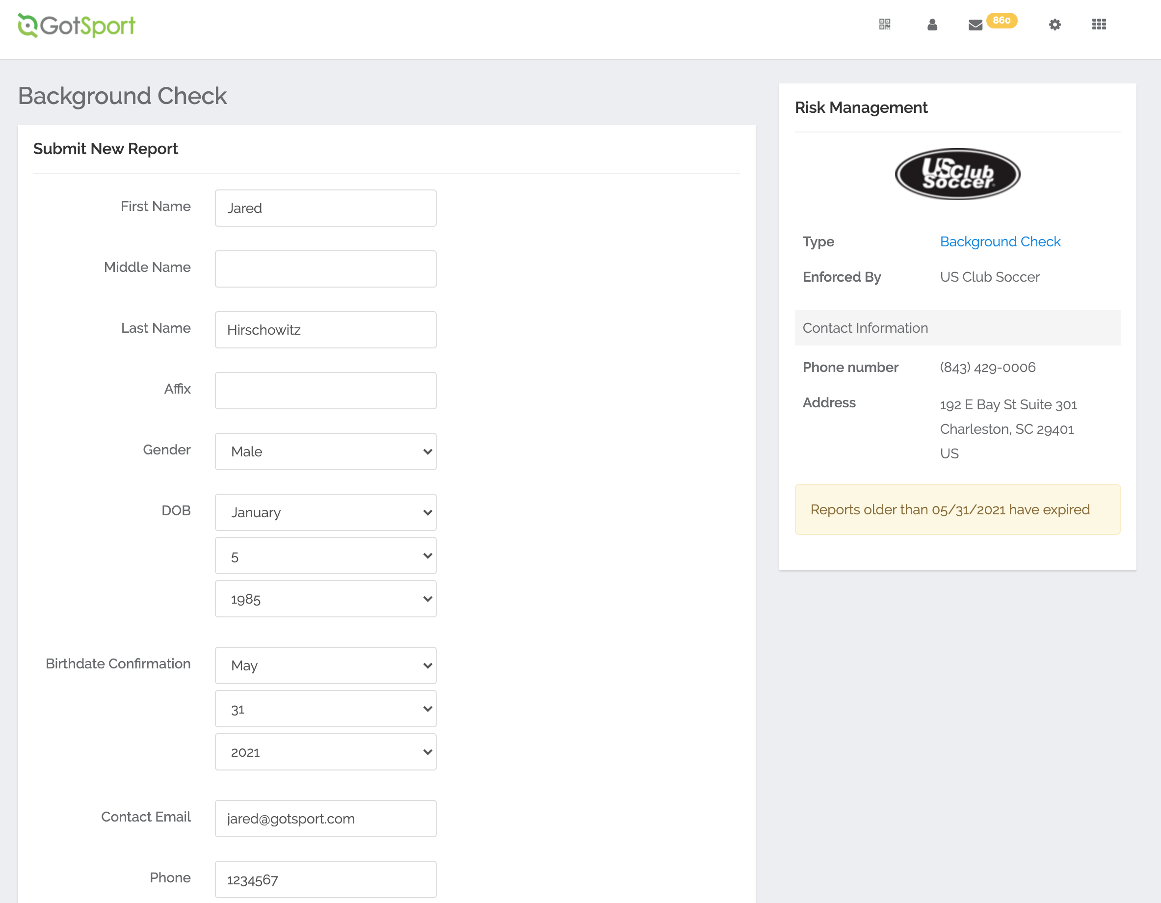Screen dimensions: 1161x903
Task: Click into the First Name field
Action: [x=325, y=208]
